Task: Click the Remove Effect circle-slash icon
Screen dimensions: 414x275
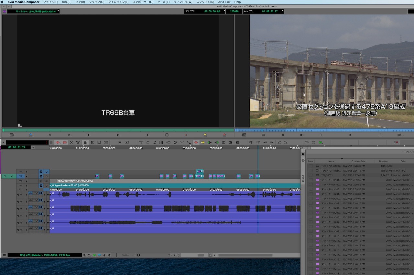Action: click(x=175, y=142)
